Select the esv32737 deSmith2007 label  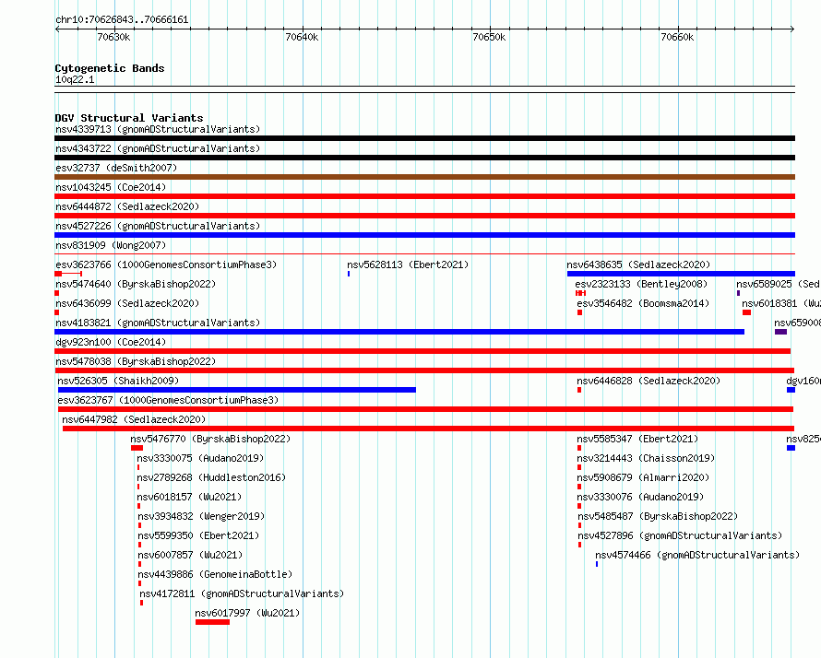tap(116, 168)
